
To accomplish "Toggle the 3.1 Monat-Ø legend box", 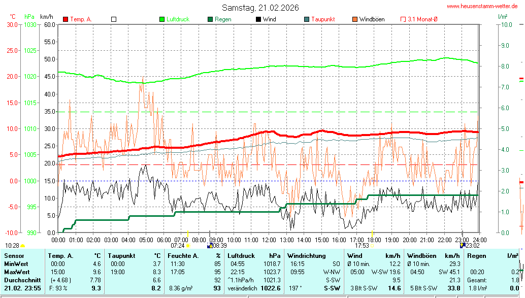I will click(403, 19).
